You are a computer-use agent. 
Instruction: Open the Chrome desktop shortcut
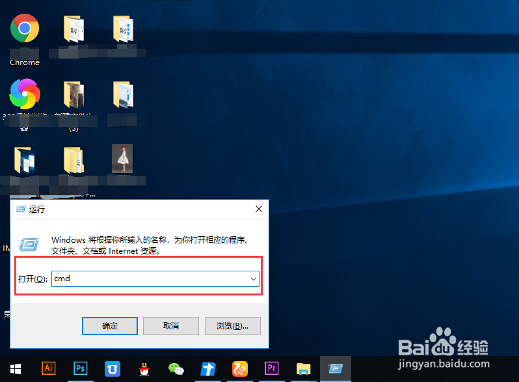click(x=25, y=28)
